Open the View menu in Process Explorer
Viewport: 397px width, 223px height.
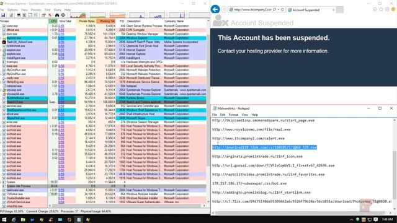tap(24, 10)
